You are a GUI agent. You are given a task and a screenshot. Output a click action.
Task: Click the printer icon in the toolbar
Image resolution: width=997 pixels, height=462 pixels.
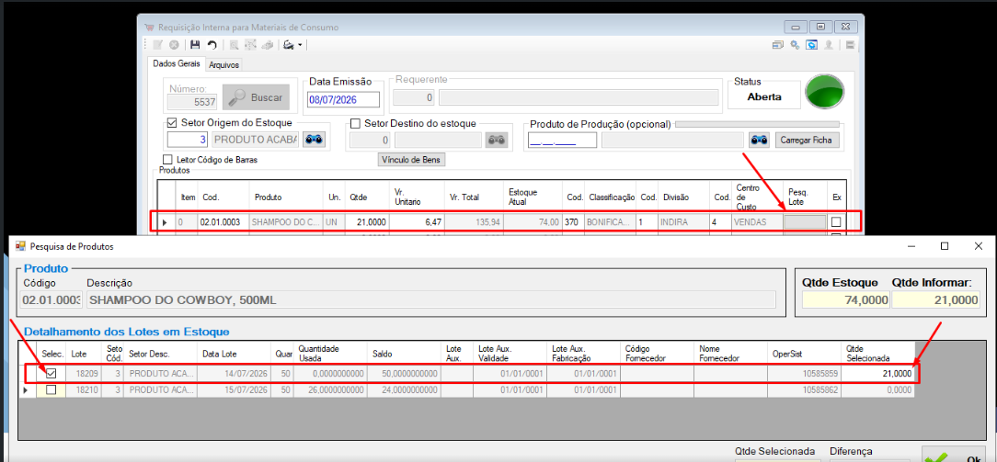(290, 45)
